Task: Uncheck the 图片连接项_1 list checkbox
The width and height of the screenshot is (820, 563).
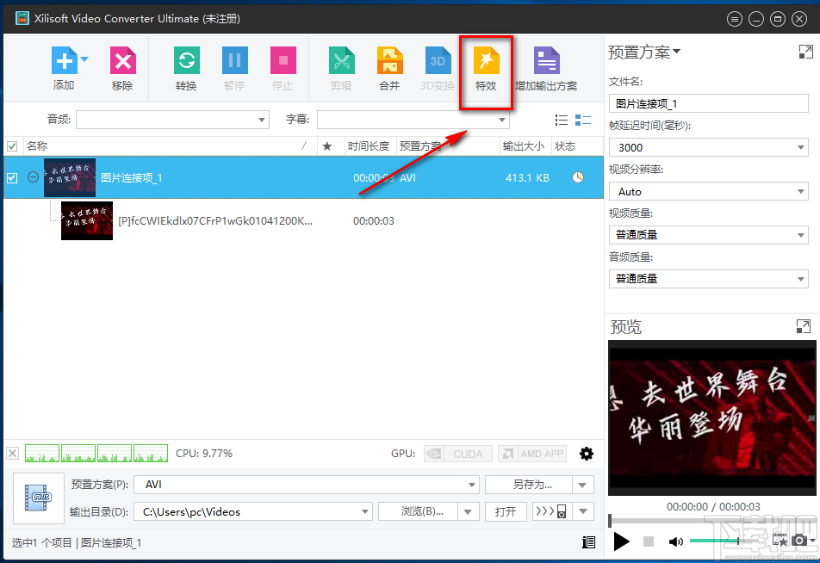Action: 12,177
